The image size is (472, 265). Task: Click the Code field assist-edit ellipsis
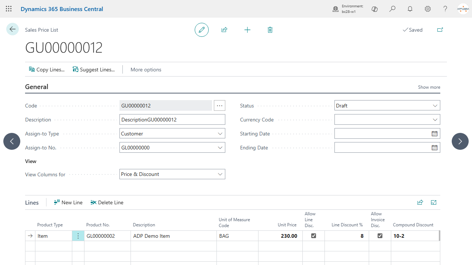(219, 106)
